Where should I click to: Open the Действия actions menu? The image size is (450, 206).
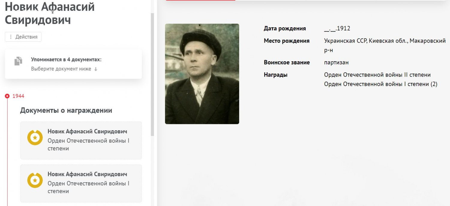coord(23,37)
